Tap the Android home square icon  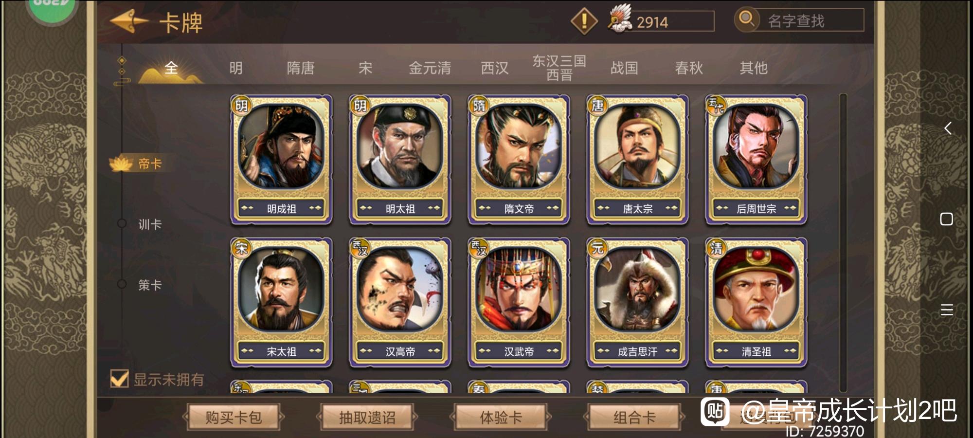pos(947,219)
